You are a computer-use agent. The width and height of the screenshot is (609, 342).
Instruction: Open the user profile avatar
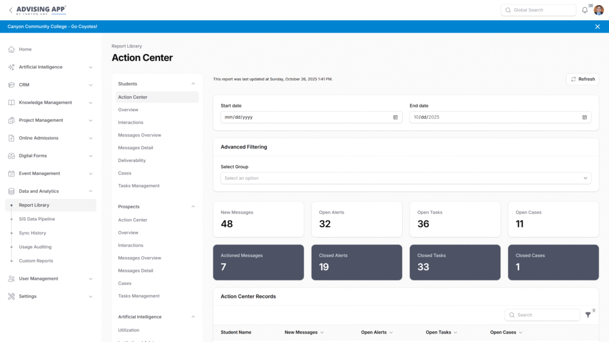[598, 10]
